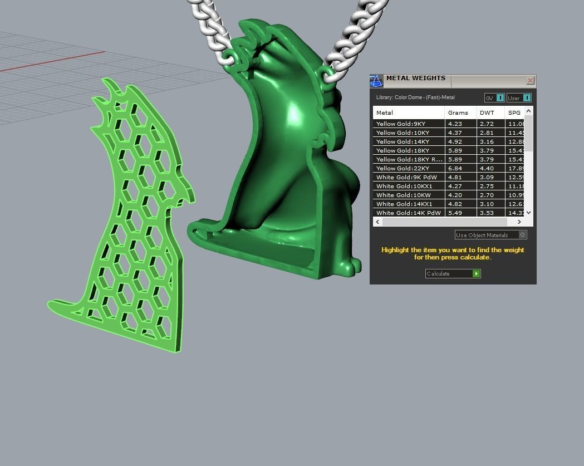Select the Yellow Gold:18KY R... row

pyautogui.click(x=448, y=159)
